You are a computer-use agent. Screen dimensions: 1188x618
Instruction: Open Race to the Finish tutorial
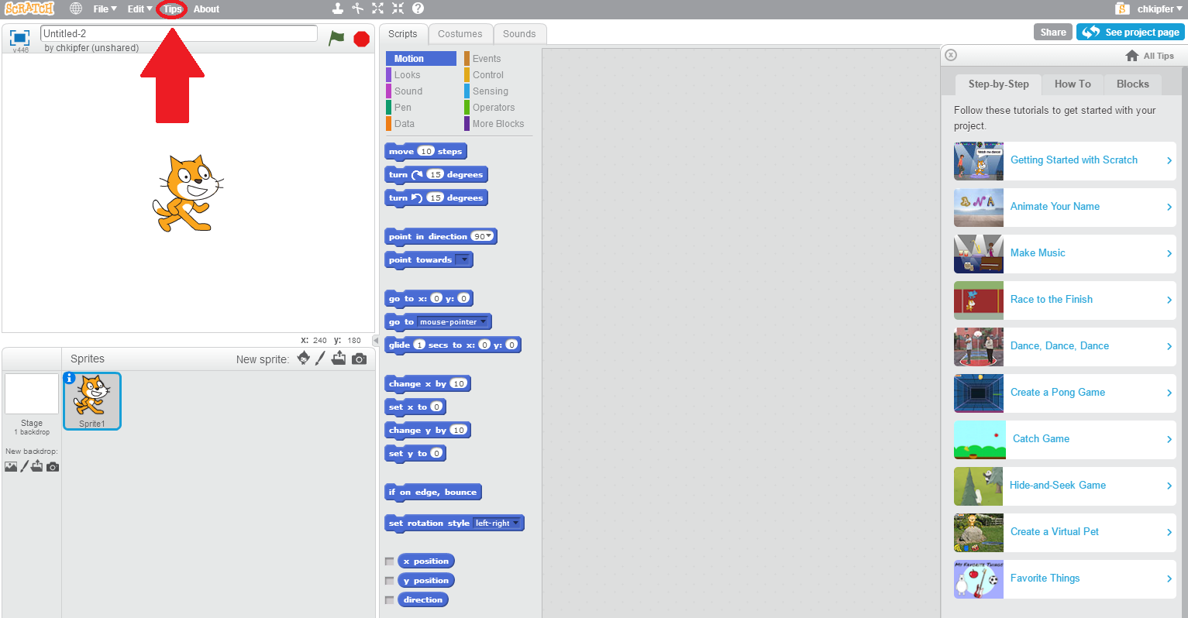pos(1065,300)
